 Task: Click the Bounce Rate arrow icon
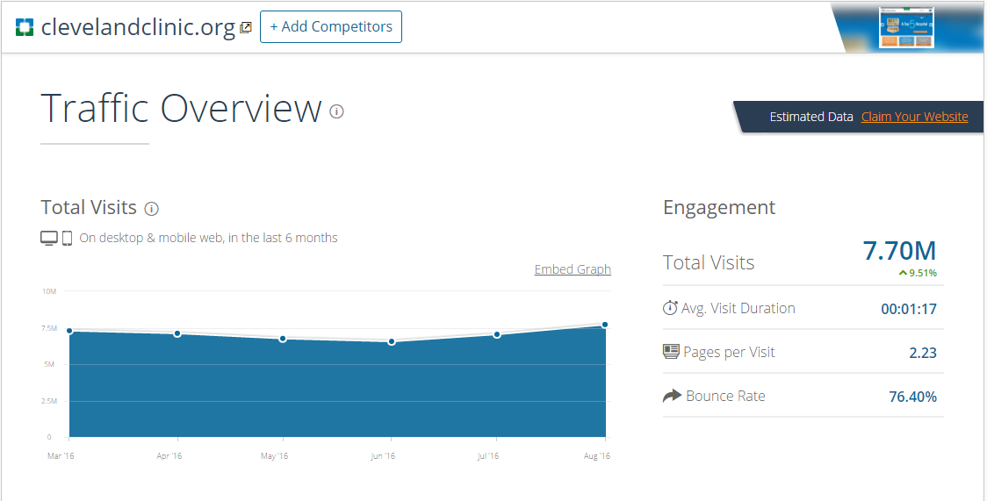(673, 396)
